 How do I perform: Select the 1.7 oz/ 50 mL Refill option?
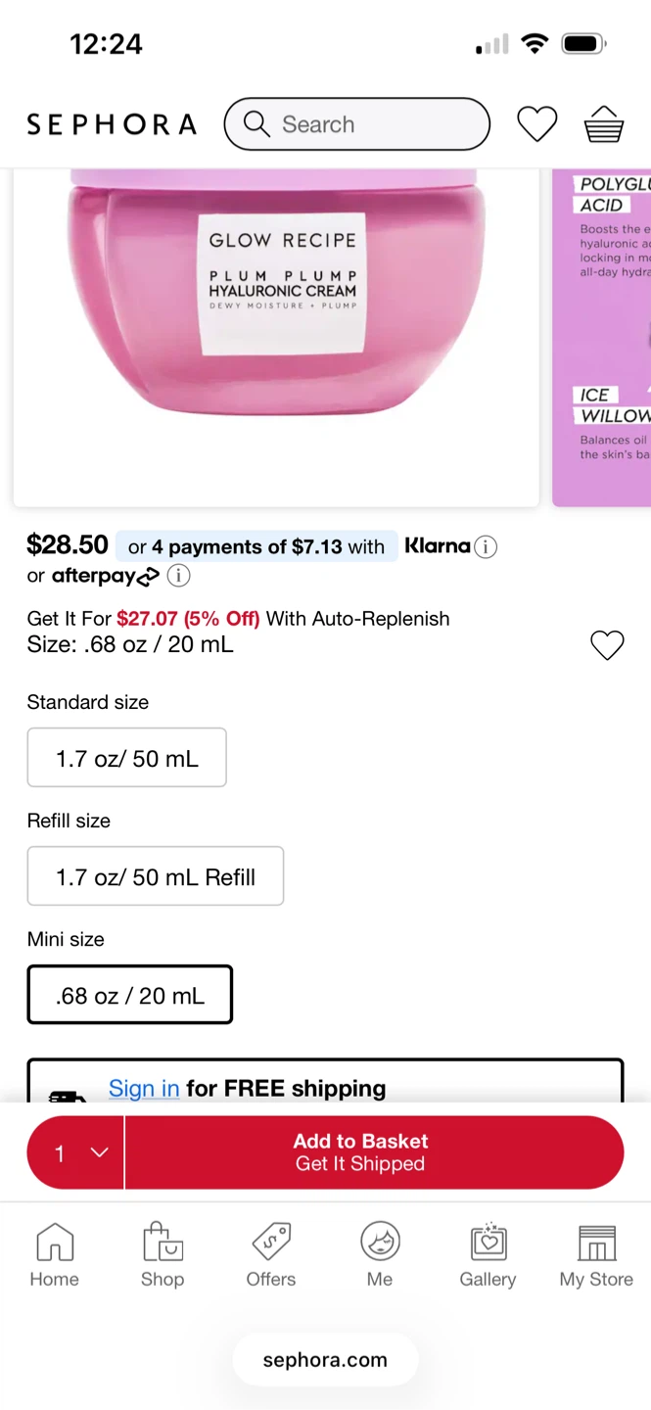click(x=156, y=876)
